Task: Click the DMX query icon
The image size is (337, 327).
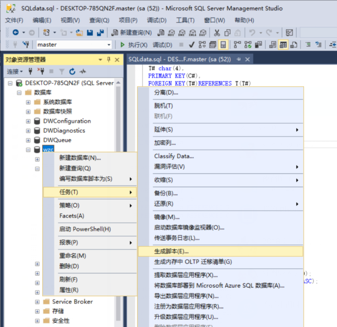Action: pos(182,32)
